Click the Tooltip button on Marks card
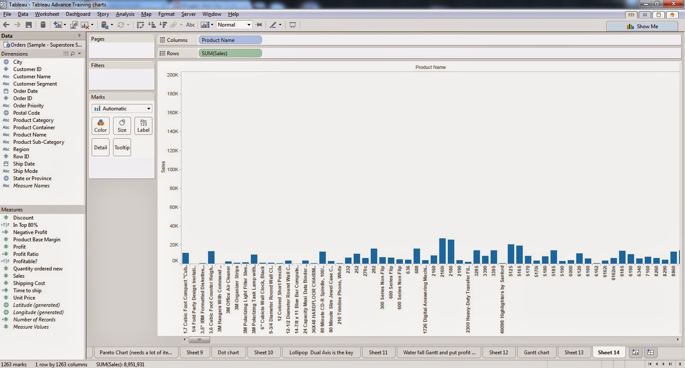The image size is (685, 368). [122, 147]
